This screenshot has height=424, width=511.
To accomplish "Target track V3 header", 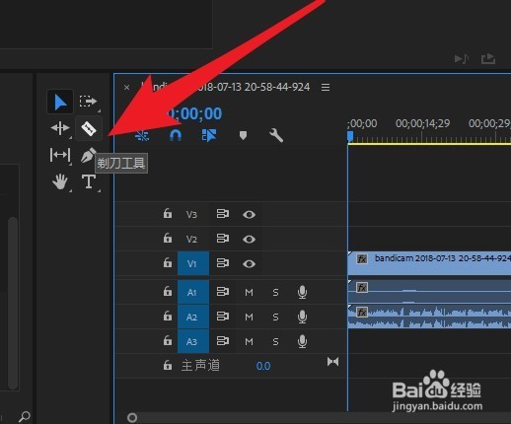I will pyautogui.click(x=191, y=214).
